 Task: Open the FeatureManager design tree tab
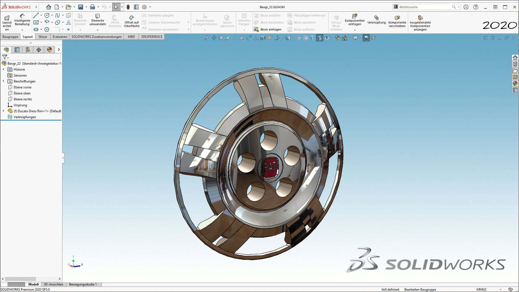tap(6, 50)
